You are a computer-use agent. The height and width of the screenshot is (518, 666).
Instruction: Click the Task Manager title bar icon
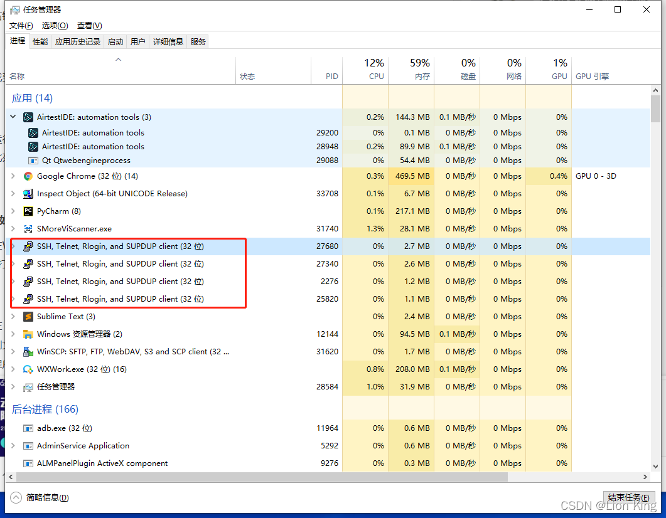(15, 9)
